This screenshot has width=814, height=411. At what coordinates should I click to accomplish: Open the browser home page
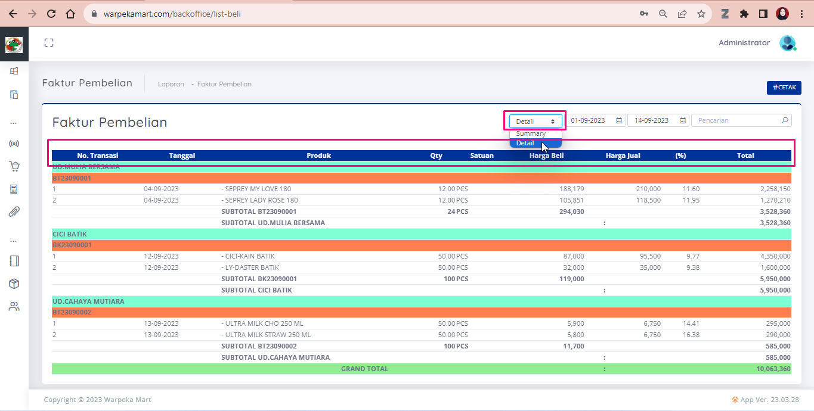pyautogui.click(x=70, y=14)
